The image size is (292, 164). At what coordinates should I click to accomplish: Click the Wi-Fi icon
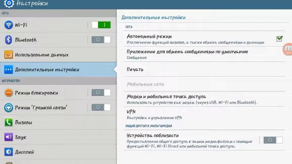coord(9,25)
